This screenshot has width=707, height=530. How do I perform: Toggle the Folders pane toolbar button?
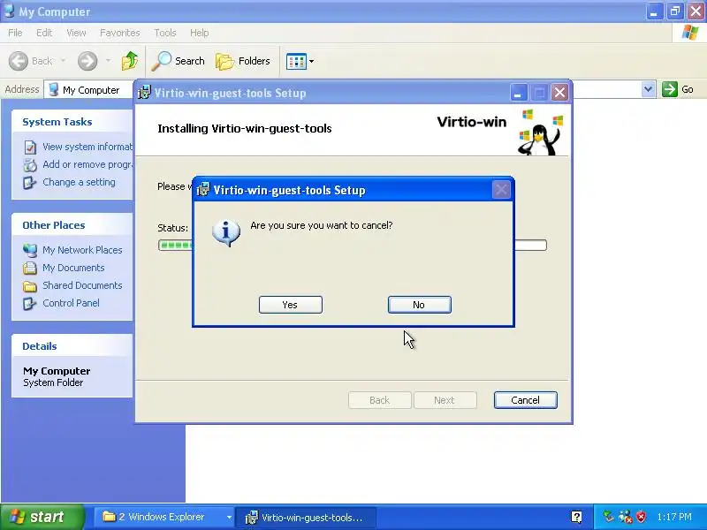point(243,61)
